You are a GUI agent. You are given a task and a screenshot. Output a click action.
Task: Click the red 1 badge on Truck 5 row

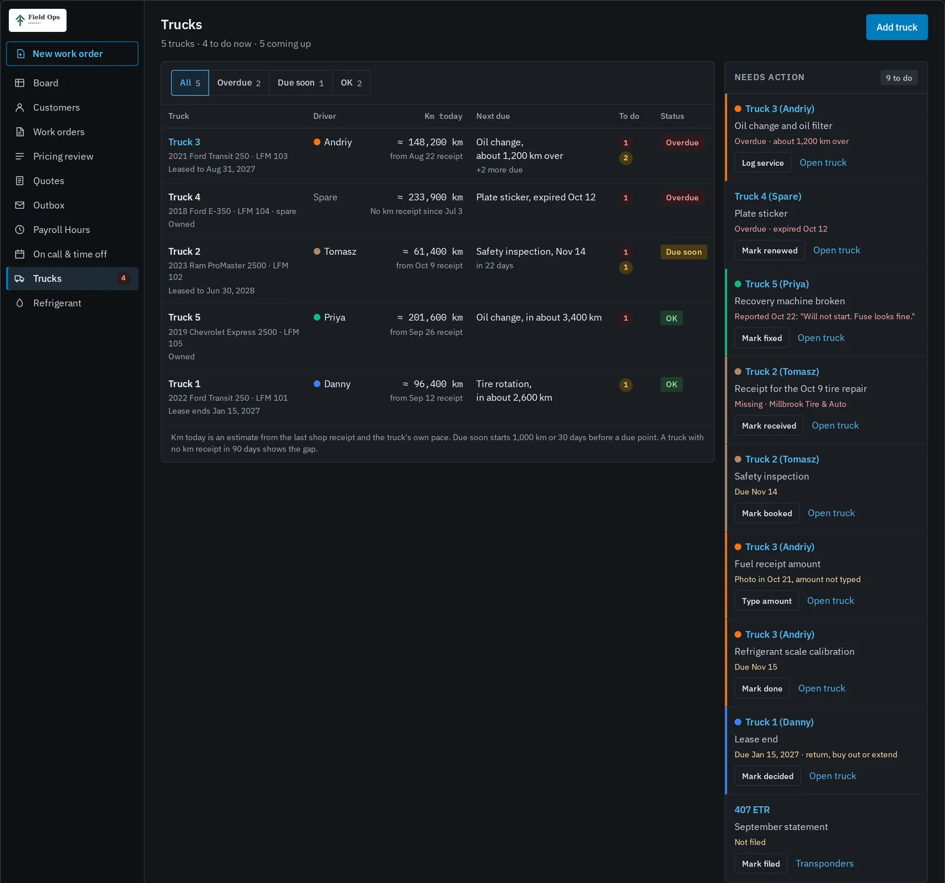point(625,318)
